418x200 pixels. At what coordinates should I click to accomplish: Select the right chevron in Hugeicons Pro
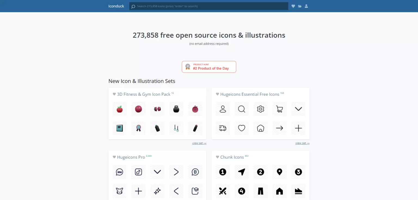(x=176, y=172)
